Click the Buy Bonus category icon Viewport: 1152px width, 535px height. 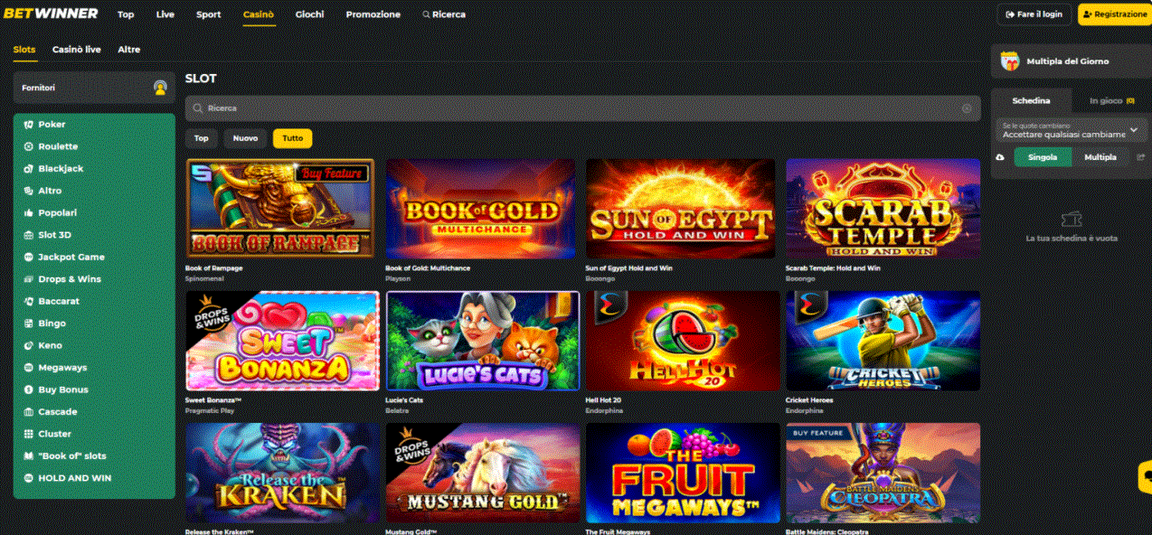tap(29, 390)
